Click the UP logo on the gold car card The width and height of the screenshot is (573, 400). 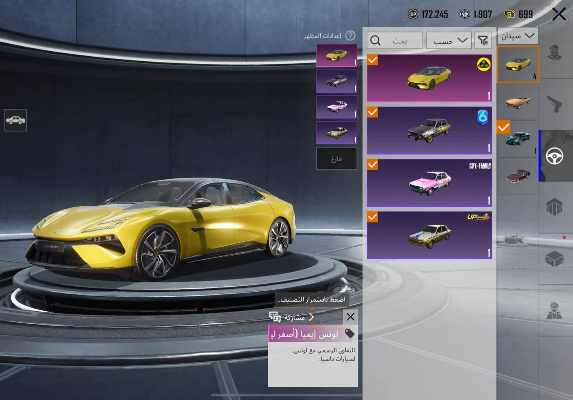click(x=478, y=217)
